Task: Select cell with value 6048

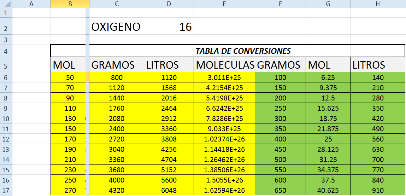Action: [x=169, y=190]
